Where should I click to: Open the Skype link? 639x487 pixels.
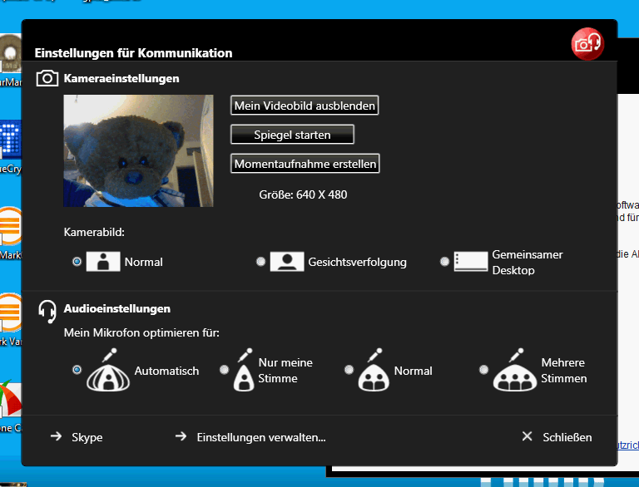click(87, 437)
